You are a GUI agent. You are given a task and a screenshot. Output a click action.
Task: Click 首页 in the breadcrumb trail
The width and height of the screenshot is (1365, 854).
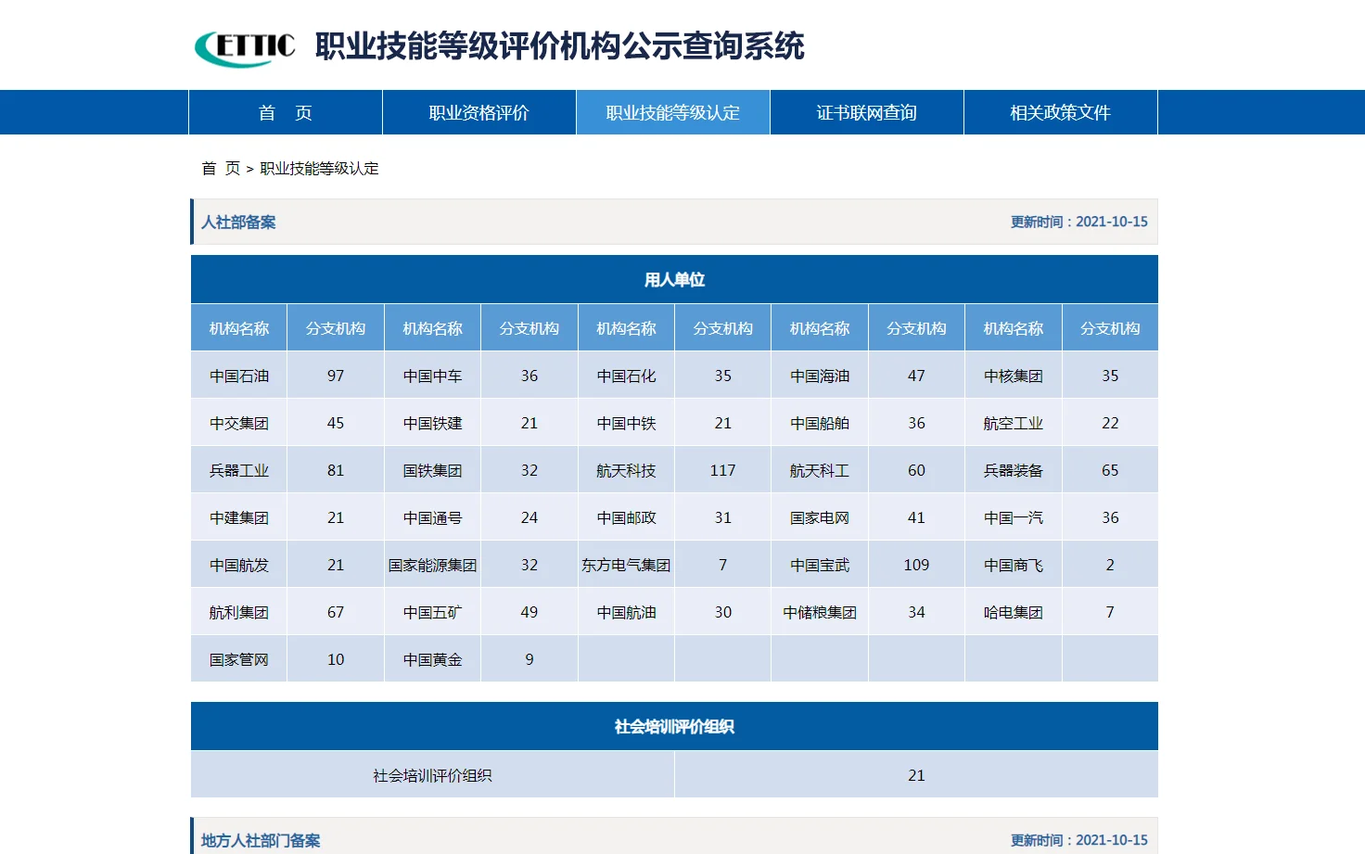[x=220, y=169]
